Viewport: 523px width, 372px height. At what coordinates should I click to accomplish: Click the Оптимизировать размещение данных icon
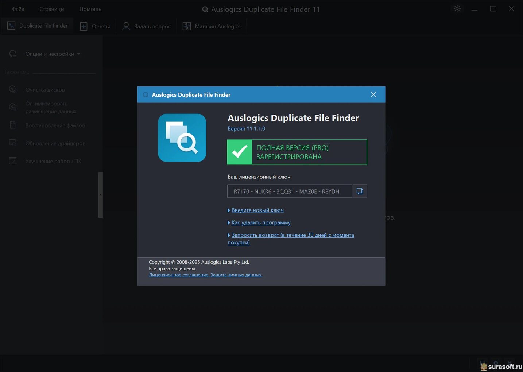(13, 107)
